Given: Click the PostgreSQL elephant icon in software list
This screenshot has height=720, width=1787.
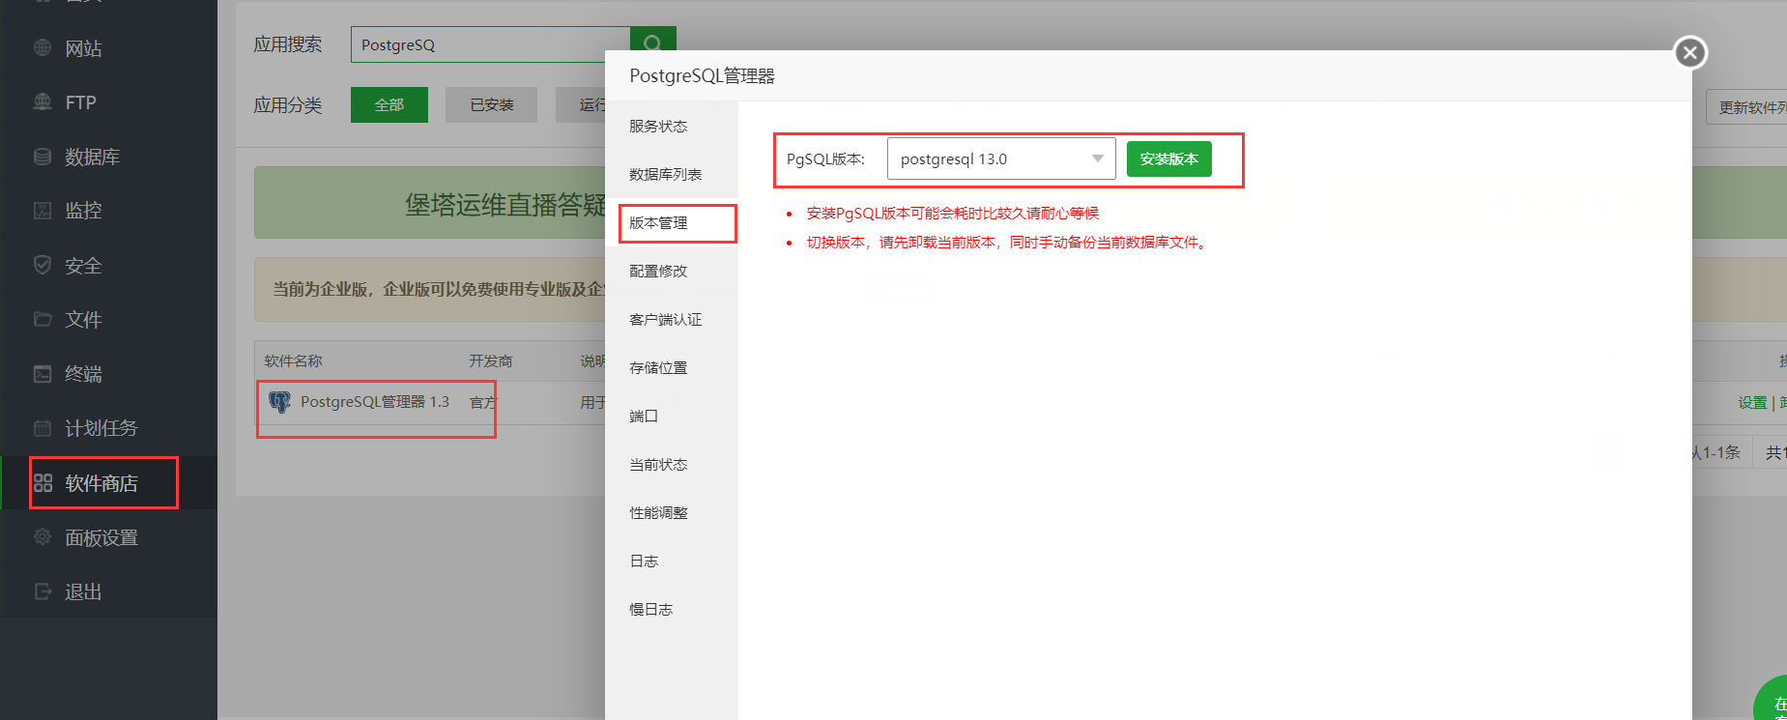Looking at the screenshot, I should [279, 402].
